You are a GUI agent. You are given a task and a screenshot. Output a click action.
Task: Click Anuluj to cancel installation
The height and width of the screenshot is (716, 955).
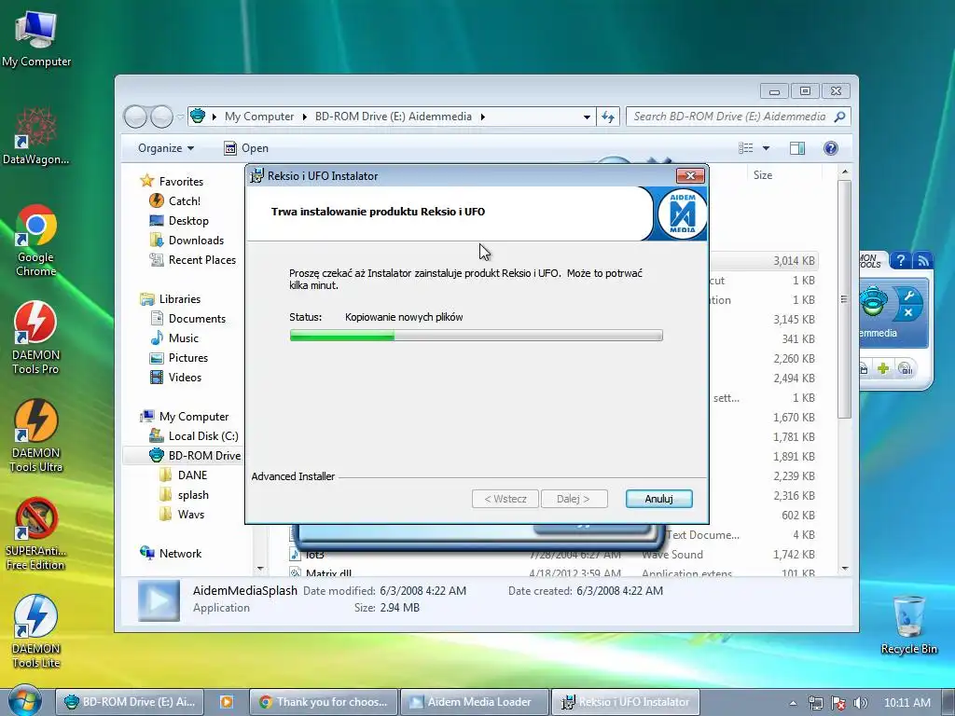point(658,499)
